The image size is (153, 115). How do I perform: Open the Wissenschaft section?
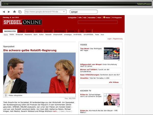pos(58,34)
